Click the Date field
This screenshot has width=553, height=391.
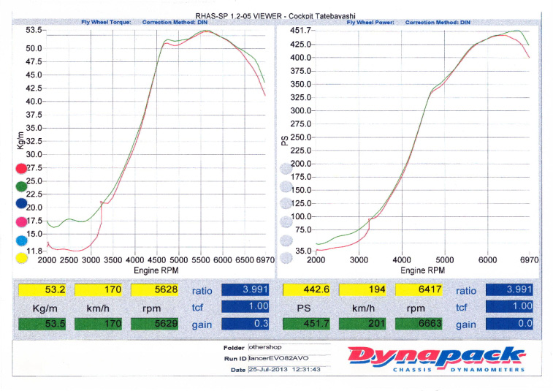tap(289, 370)
